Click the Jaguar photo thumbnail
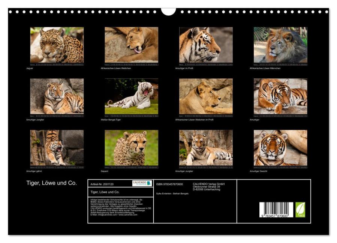Viewport: 337px width, 243px height. pyautogui.click(x=57, y=45)
